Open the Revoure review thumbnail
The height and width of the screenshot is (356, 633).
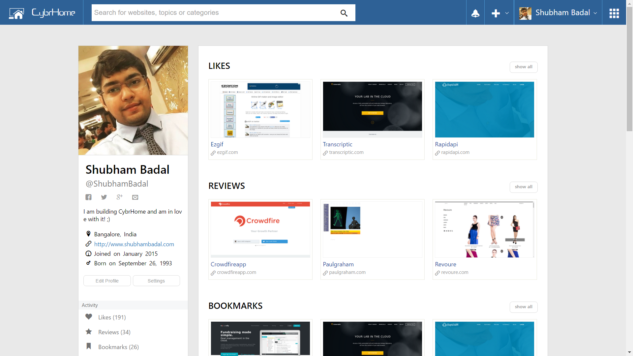485,229
